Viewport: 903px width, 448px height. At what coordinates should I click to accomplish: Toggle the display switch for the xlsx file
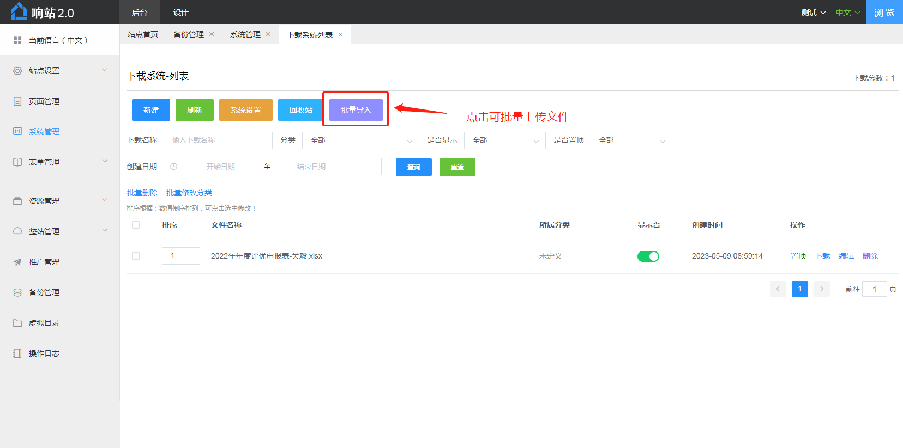(x=648, y=256)
